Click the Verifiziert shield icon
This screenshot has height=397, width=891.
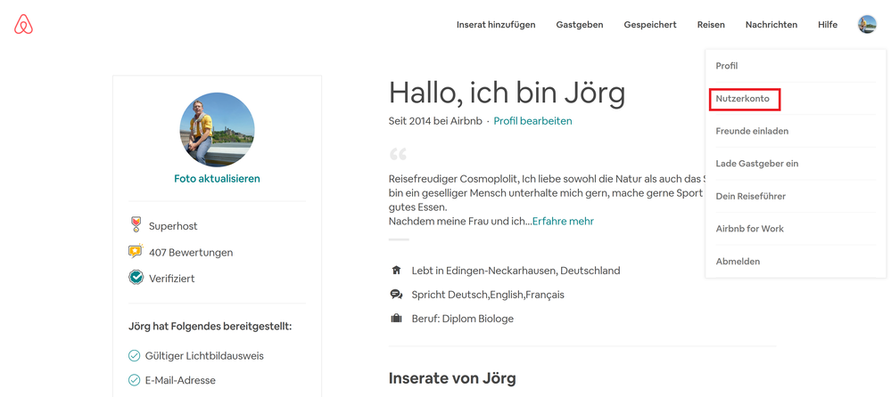coord(136,278)
